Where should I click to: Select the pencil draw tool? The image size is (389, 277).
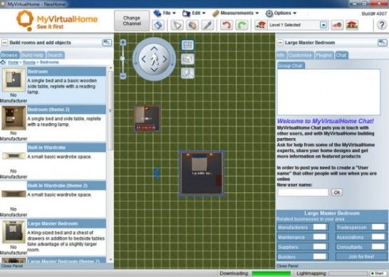click(x=207, y=25)
